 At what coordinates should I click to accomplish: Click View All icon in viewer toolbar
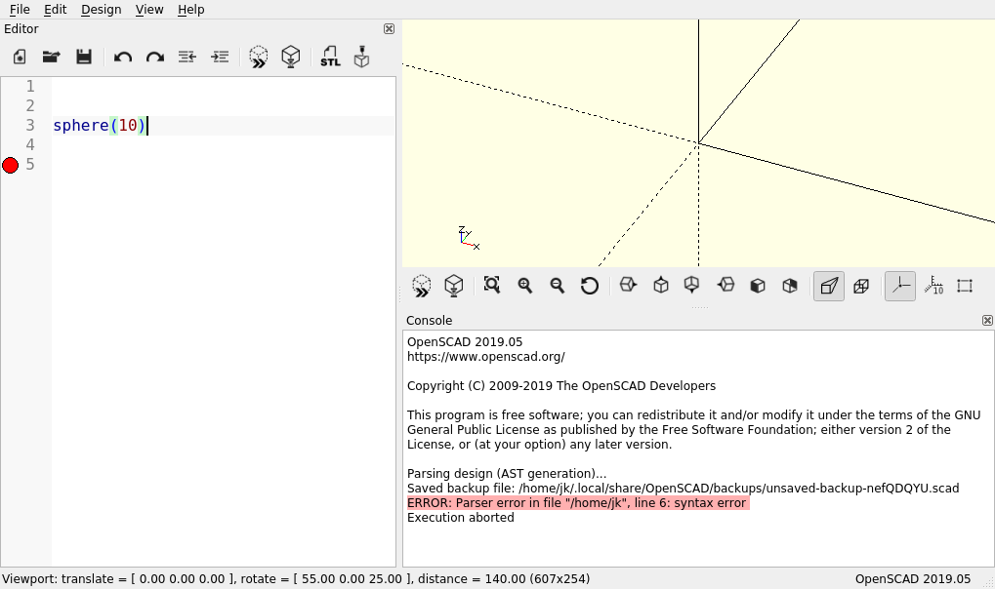pyautogui.click(x=492, y=286)
